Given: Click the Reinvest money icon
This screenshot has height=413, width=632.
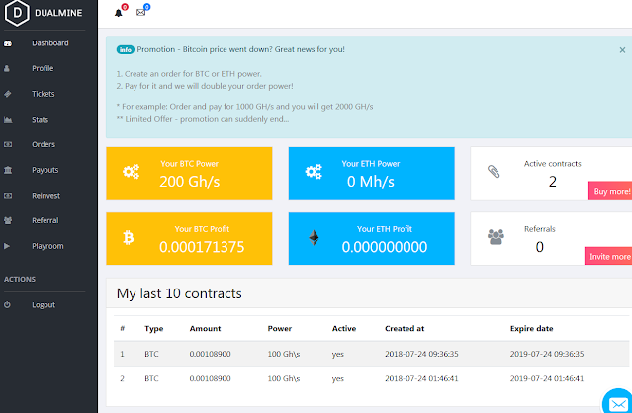Looking at the screenshot, I should tap(8, 196).
